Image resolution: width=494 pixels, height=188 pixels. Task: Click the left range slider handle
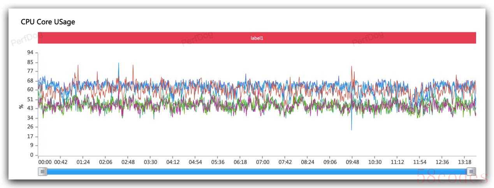(42, 171)
